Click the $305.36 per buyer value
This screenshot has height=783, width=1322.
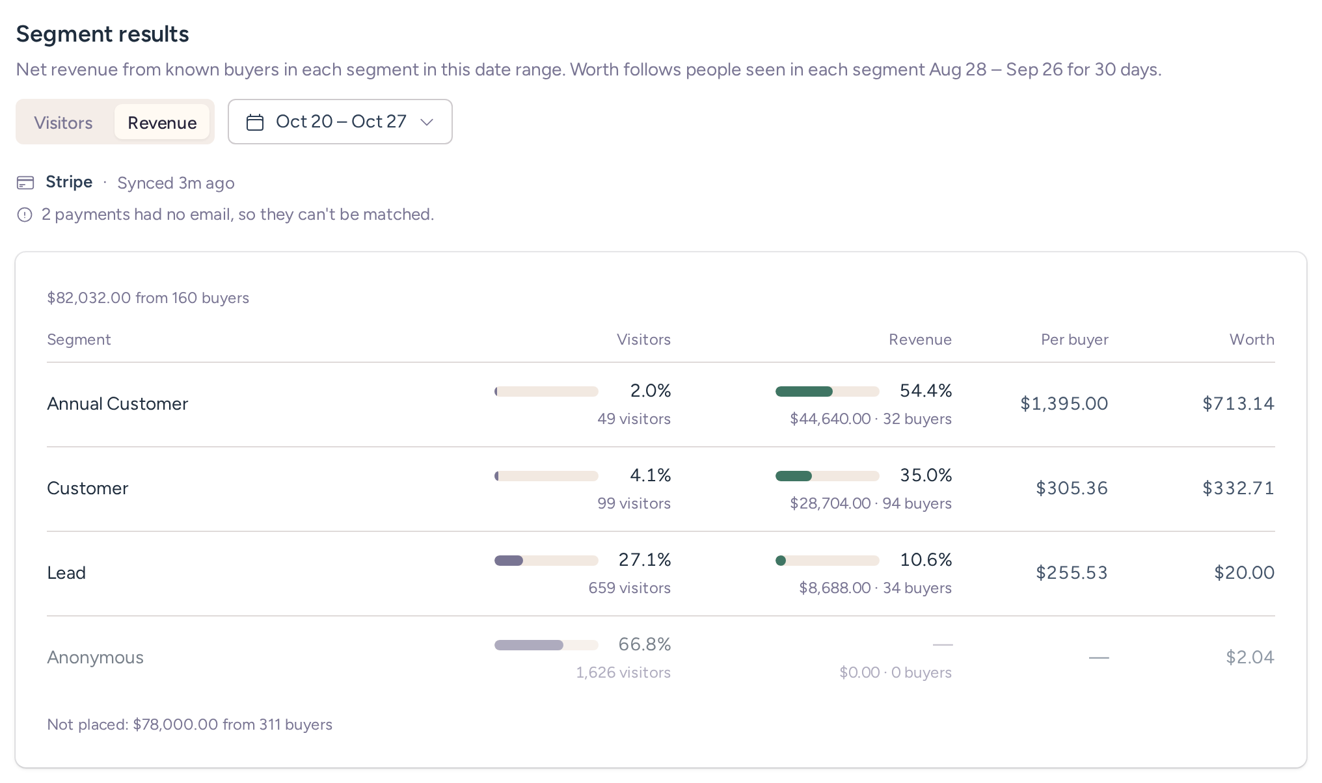click(1072, 488)
